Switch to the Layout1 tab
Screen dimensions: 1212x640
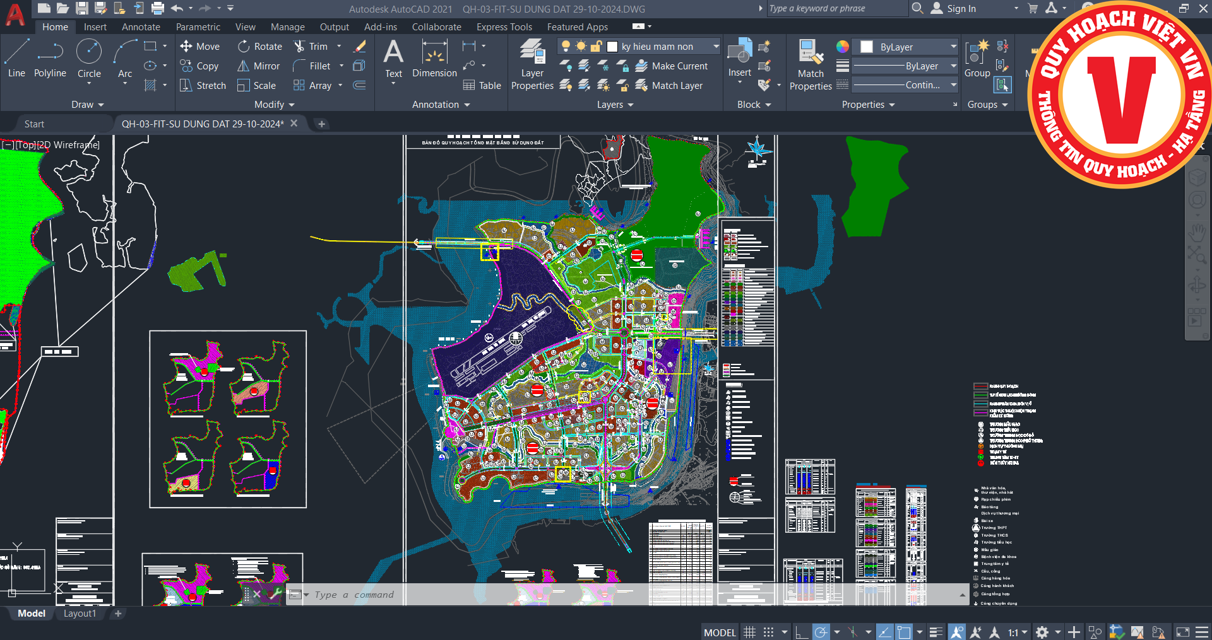[x=80, y=614]
